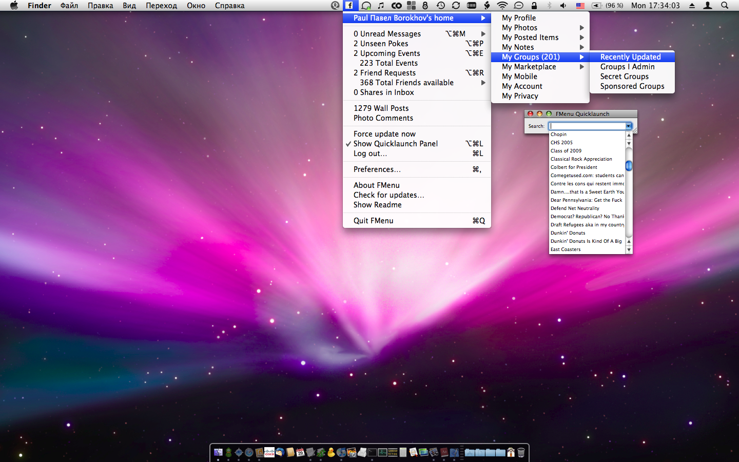Viewport: 739px width, 462px height.
Task: Open the Wi-Fi status menu
Action: pyautogui.click(x=502, y=6)
